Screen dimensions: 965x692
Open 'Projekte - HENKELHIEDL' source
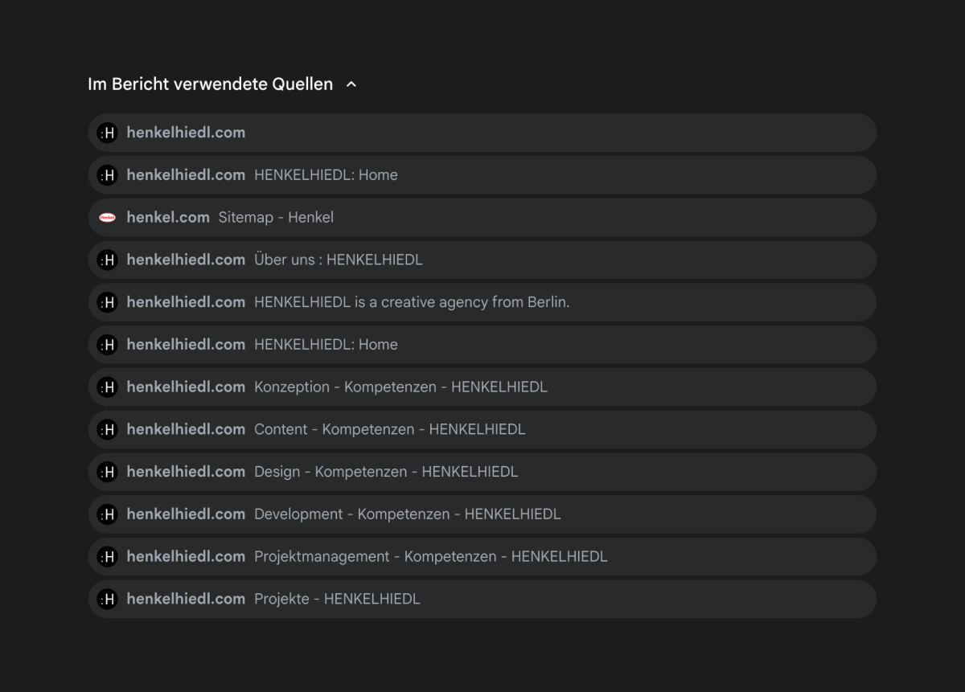482,599
